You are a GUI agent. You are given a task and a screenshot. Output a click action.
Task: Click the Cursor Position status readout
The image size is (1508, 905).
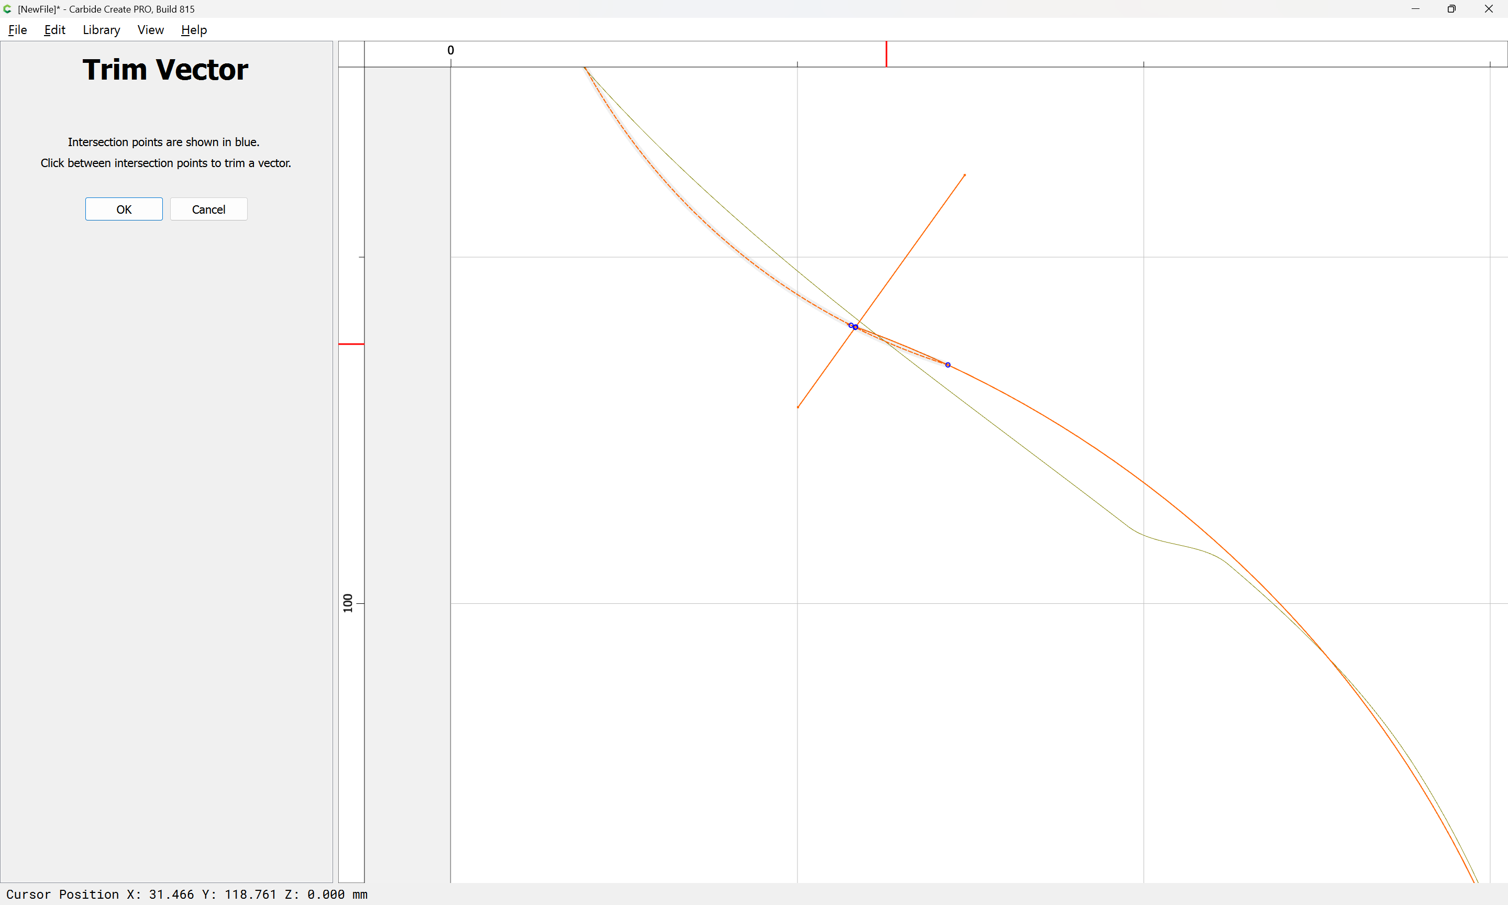pos(186,894)
